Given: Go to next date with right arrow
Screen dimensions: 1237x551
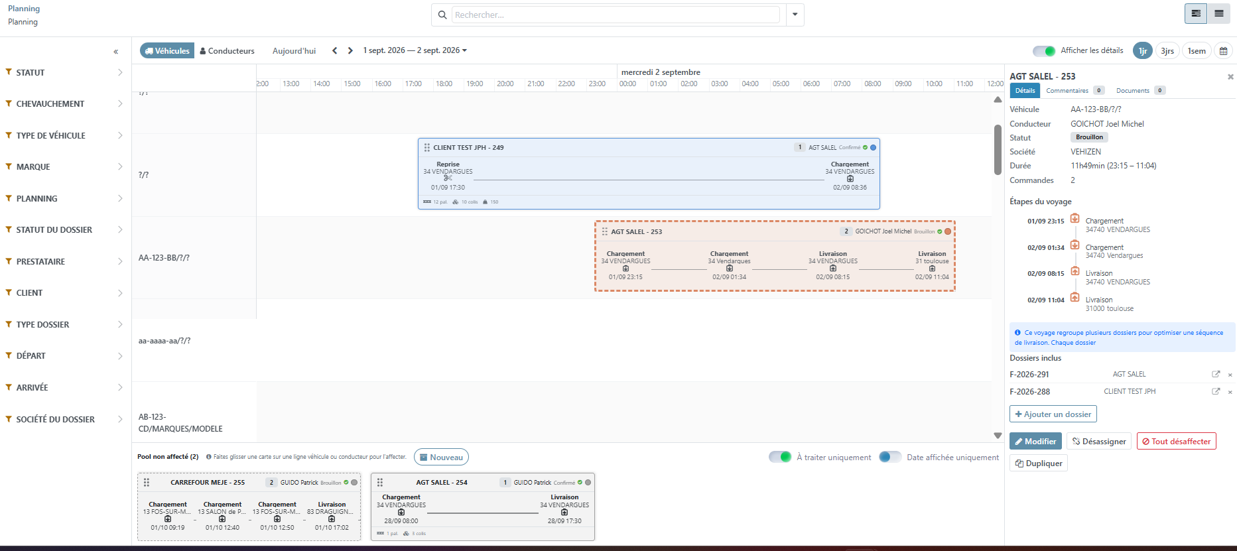Looking at the screenshot, I should [x=350, y=50].
